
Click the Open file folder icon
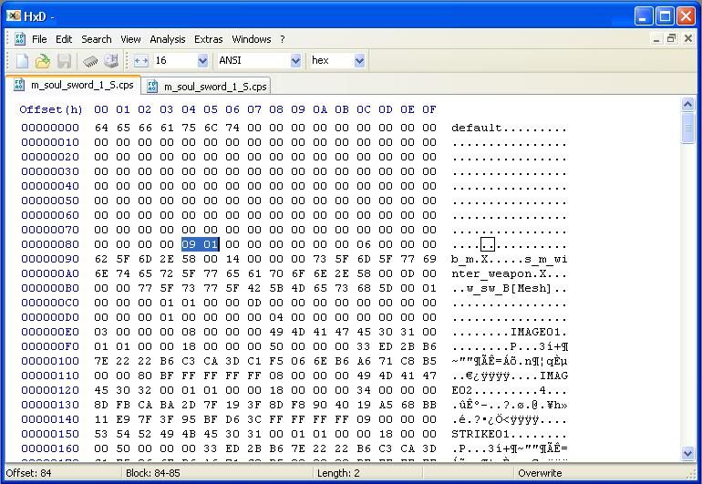tap(43, 61)
